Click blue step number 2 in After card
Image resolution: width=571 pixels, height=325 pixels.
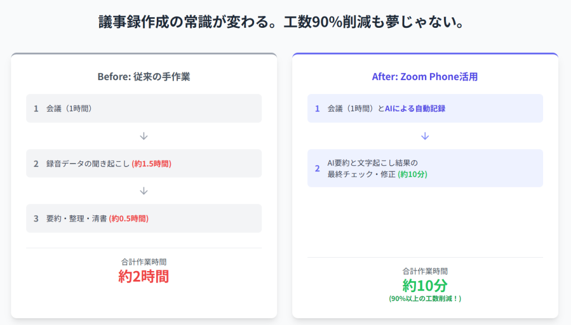(317, 168)
